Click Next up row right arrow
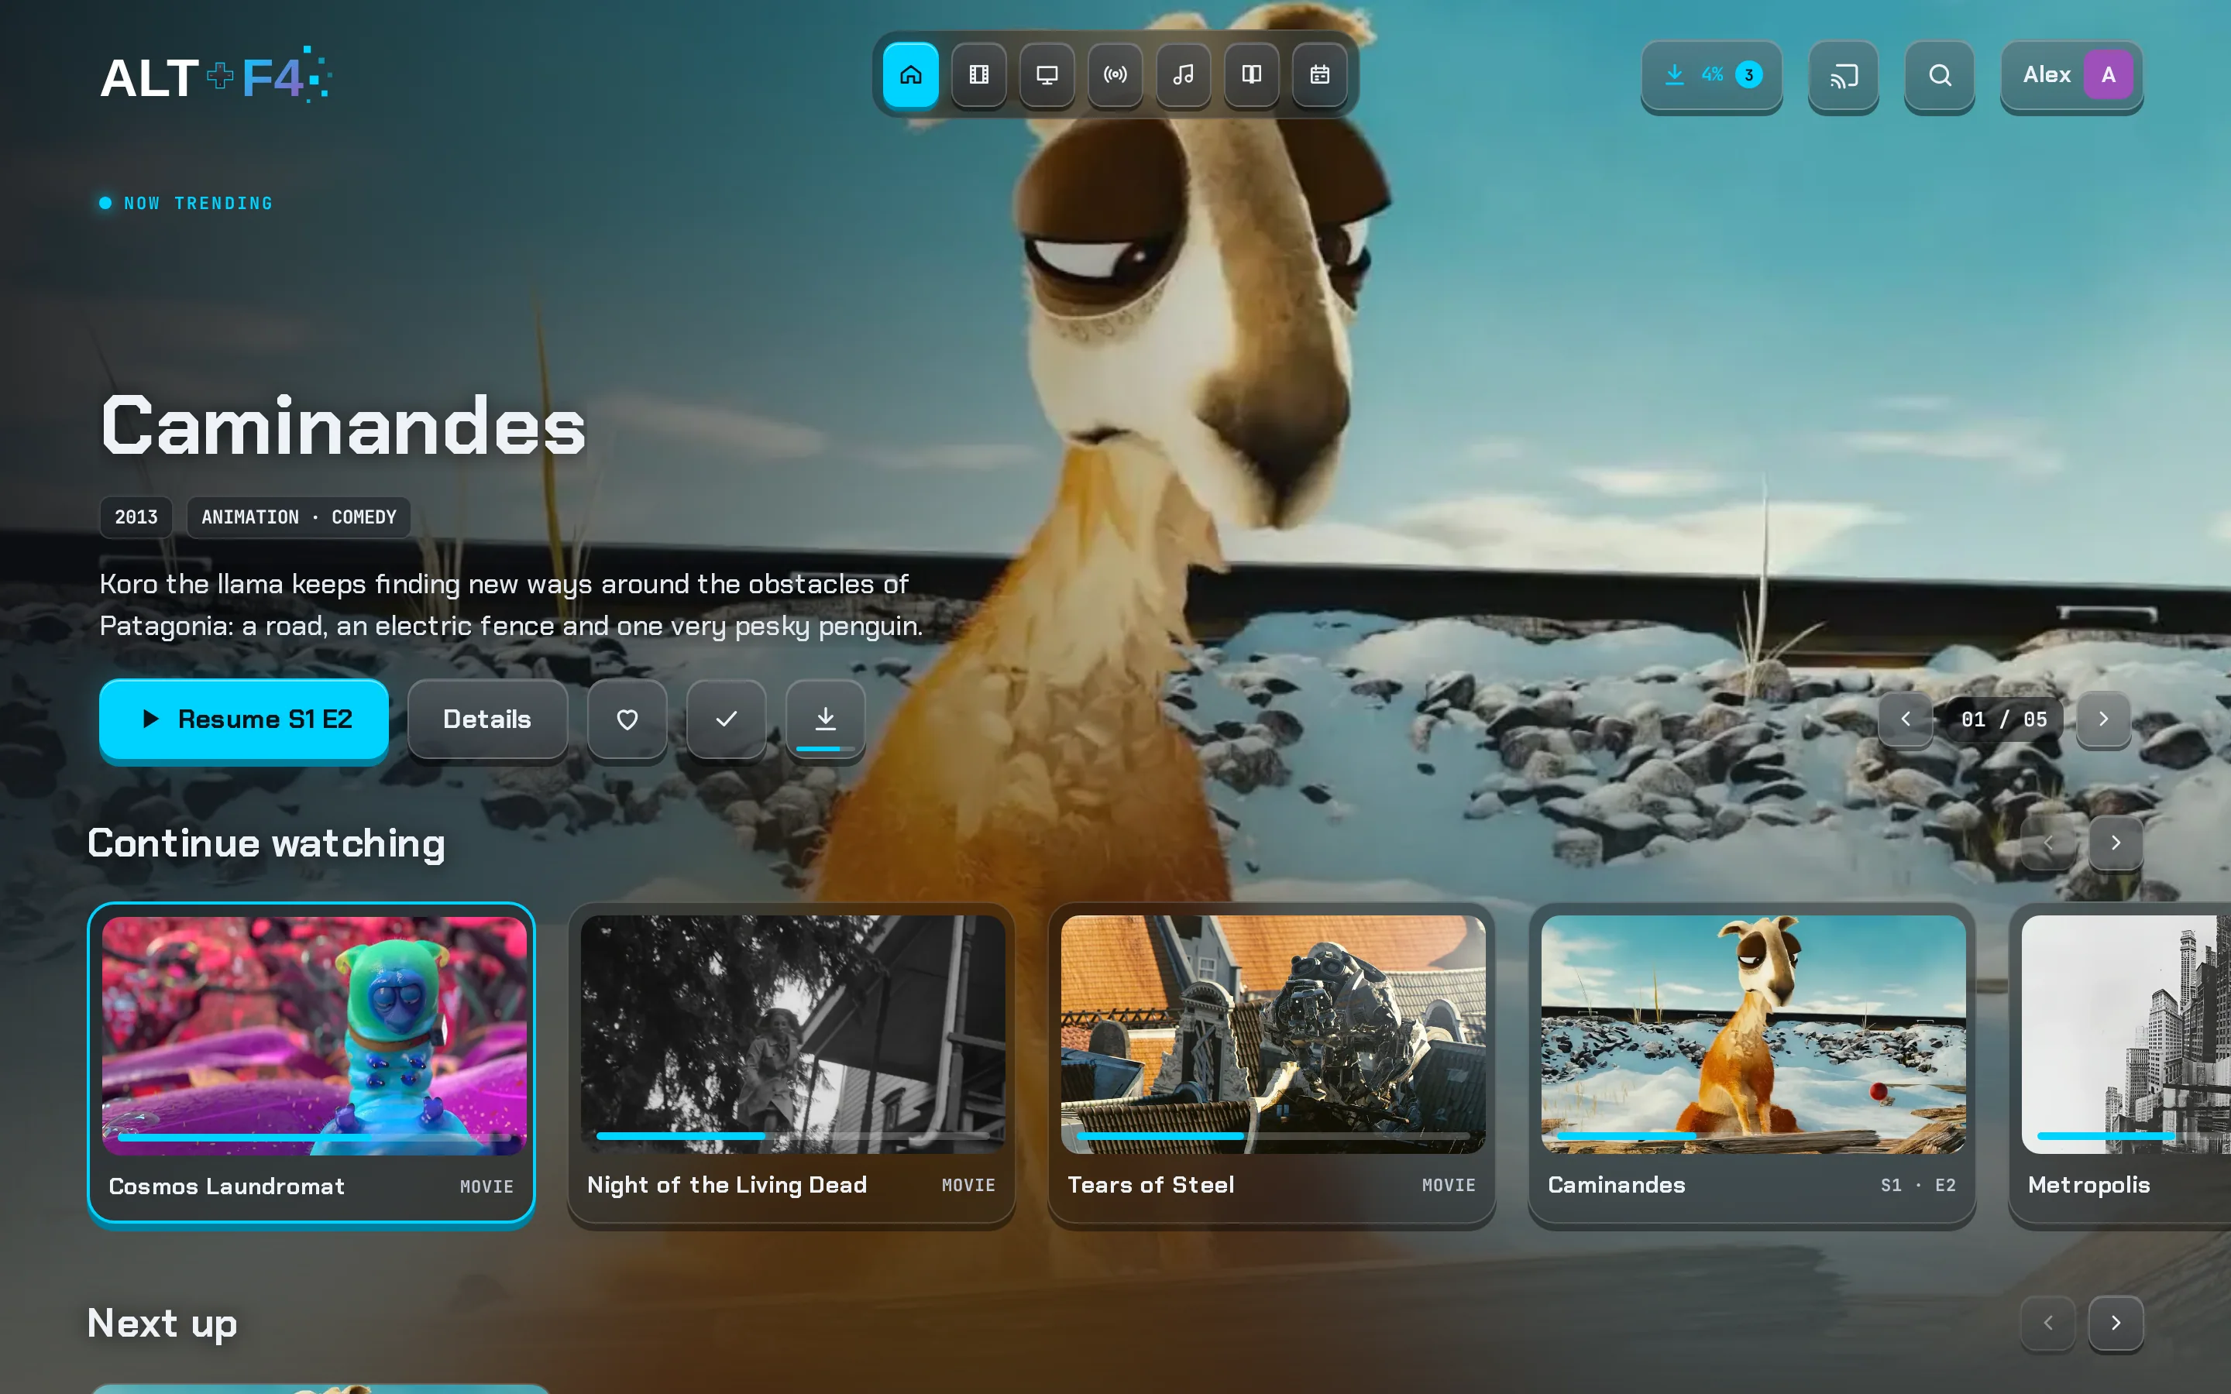Viewport: 2231px width, 1394px height. pos(2116,1323)
